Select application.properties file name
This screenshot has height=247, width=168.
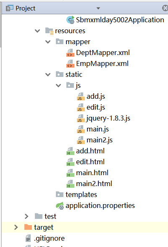tap(100, 206)
